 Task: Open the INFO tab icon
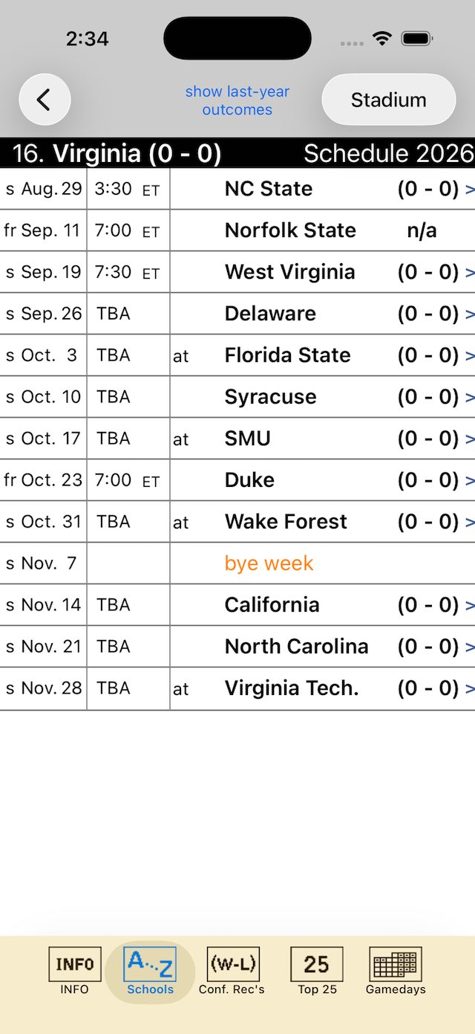tap(74, 964)
